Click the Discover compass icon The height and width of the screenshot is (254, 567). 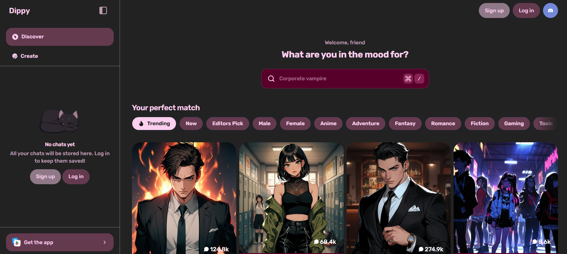(x=15, y=37)
